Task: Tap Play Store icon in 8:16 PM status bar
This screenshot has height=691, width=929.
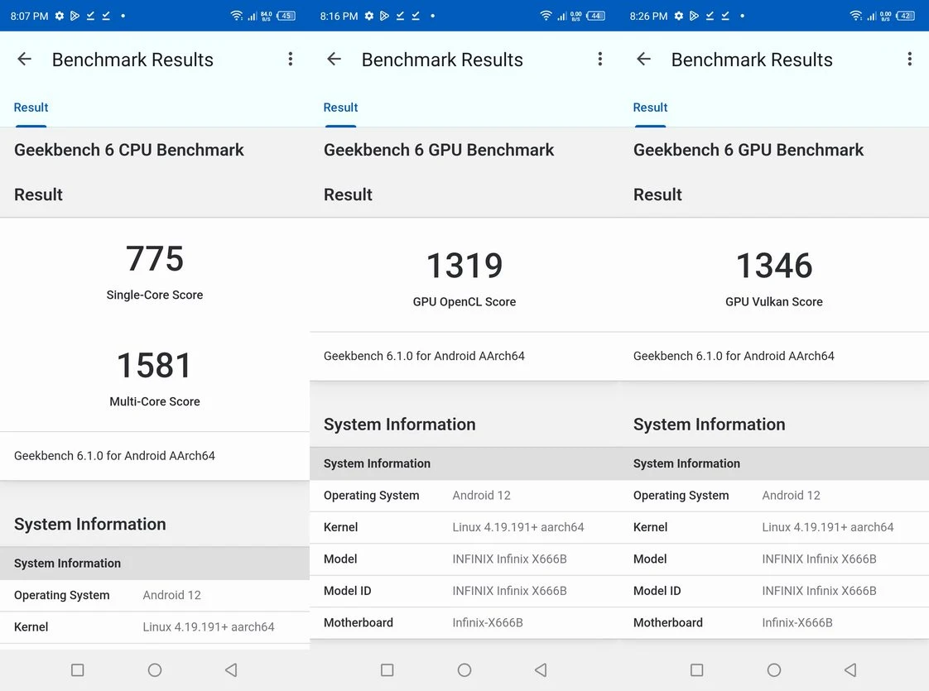Action: pos(384,16)
